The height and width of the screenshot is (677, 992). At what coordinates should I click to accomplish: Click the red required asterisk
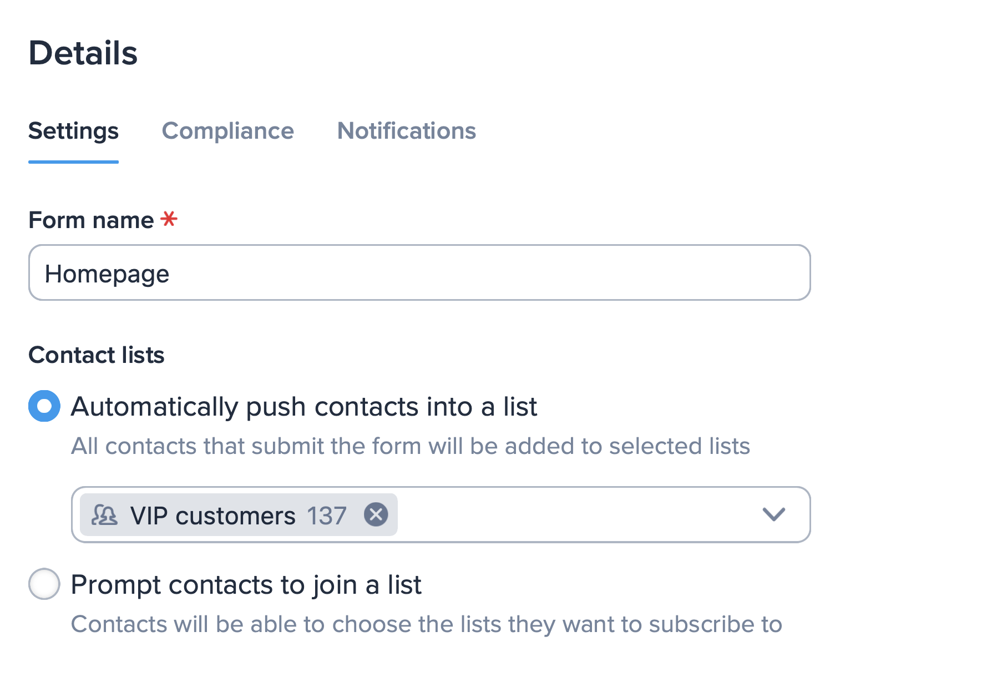[169, 219]
